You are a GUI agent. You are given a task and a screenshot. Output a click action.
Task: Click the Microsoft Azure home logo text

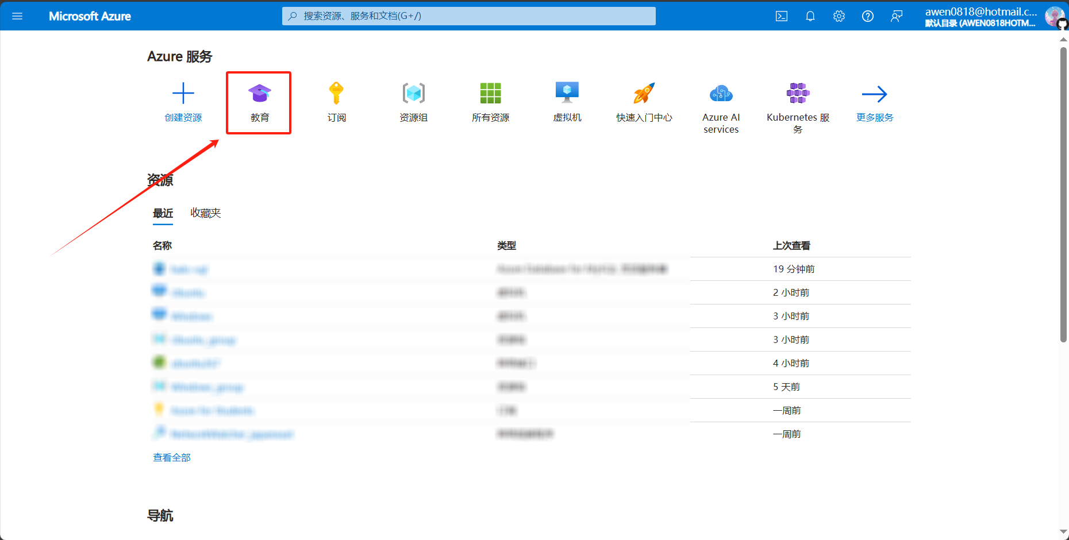(x=90, y=16)
